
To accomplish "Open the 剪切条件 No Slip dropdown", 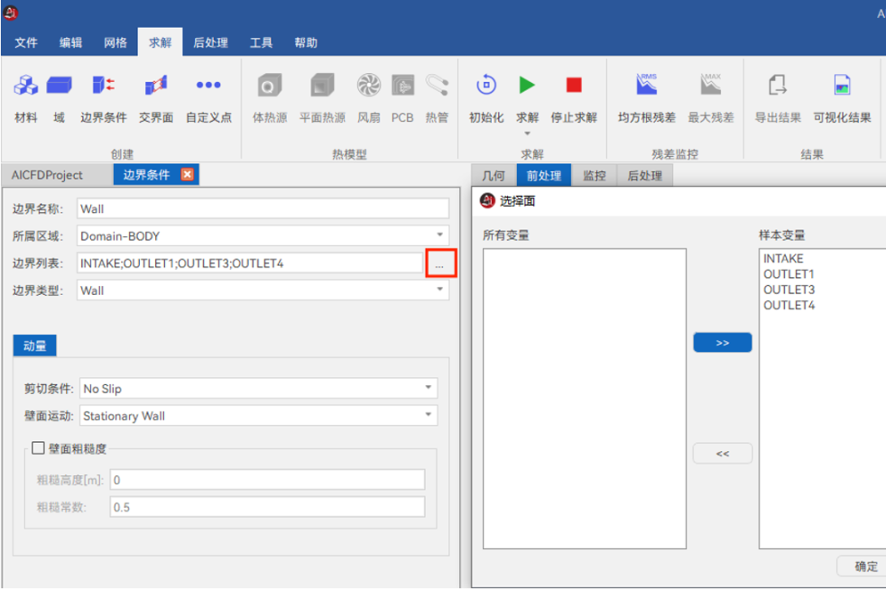I will click(x=429, y=387).
